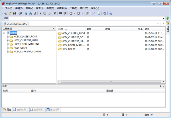Click the paste clipboard icon

click(49, 13)
